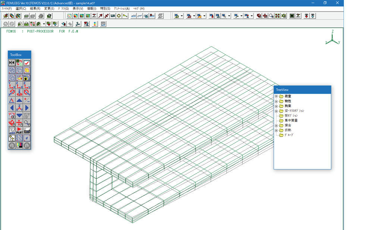This screenshot has height=230, width=373.
Task: Click the right triangle arrow in ToolBox
Action: tap(27, 108)
